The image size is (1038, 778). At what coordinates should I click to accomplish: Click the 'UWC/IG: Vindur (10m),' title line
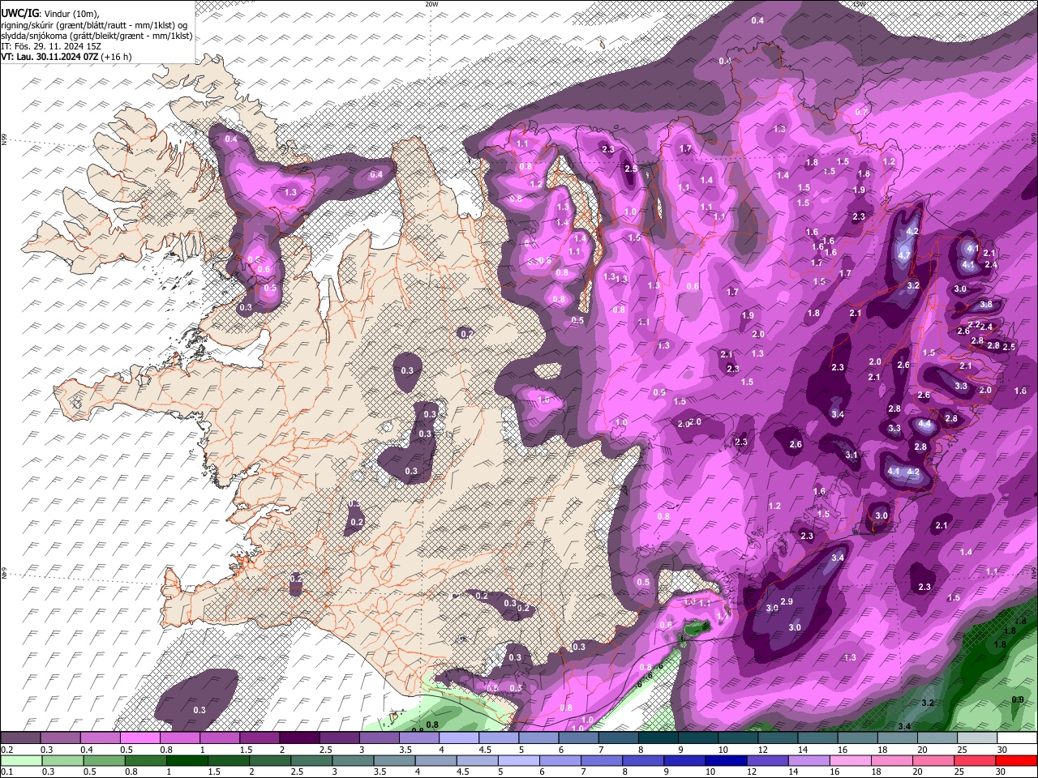50,13
